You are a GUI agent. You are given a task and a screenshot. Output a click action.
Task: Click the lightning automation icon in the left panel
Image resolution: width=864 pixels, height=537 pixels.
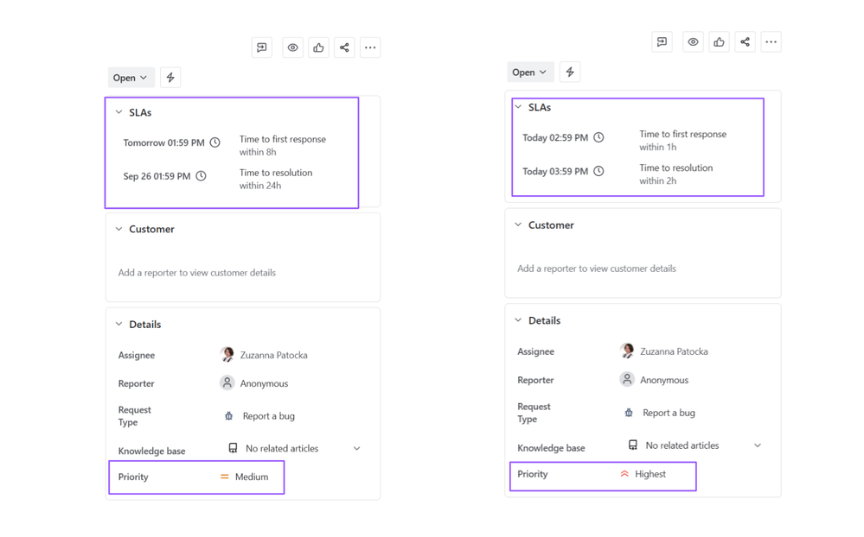click(x=170, y=78)
